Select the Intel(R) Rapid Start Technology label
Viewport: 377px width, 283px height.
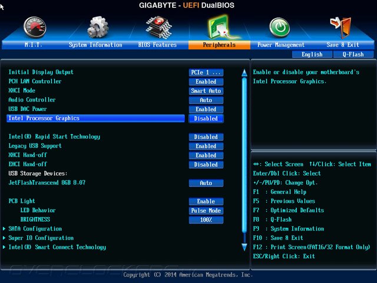(54, 137)
